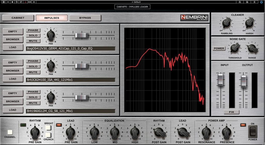Delete preset with the trash icon

[x=254, y=2]
